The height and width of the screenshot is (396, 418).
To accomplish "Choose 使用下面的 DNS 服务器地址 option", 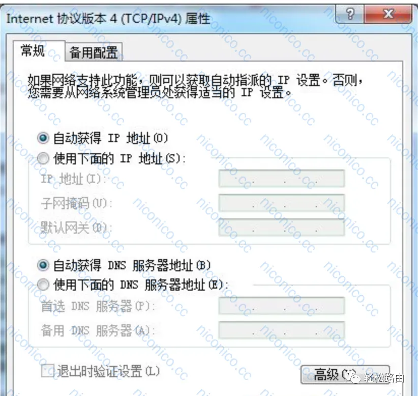I will [43, 285].
